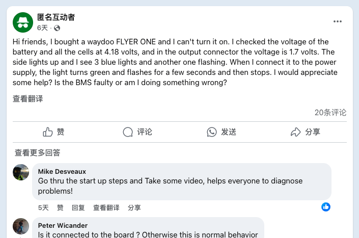Open the Mike Desveaux name link

(x=62, y=172)
